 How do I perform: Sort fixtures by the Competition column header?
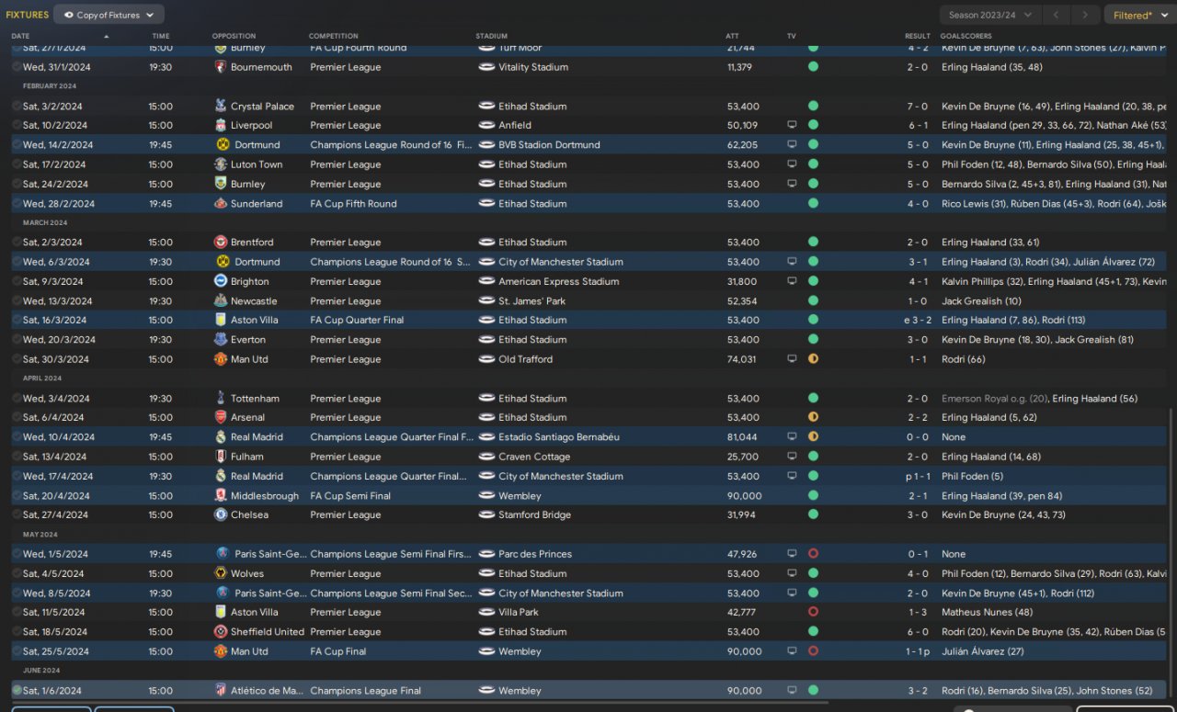[x=332, y=36]
